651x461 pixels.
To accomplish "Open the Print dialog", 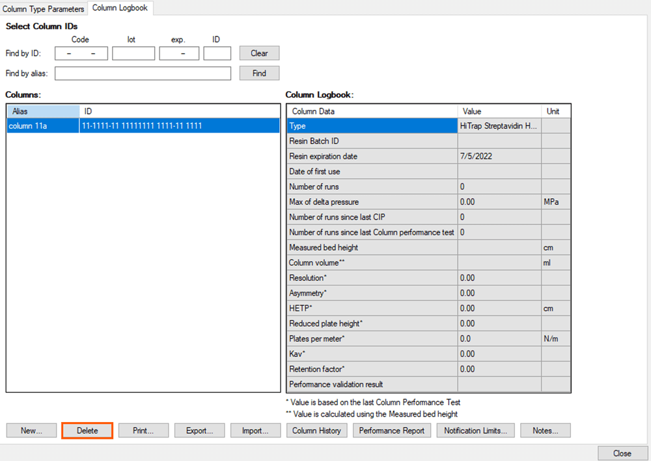I will click(143, 430).
